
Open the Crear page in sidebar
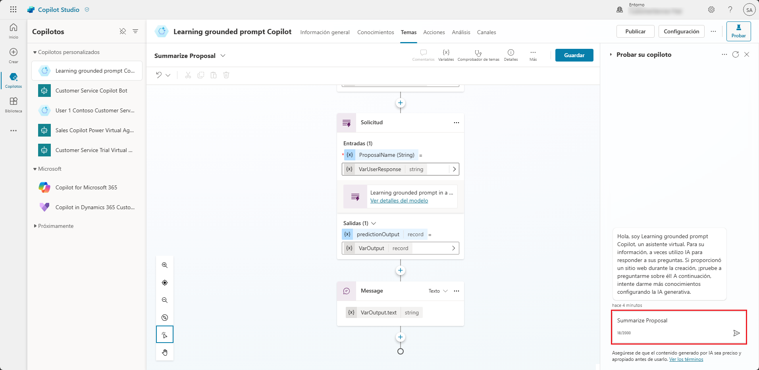pos(13,56)
